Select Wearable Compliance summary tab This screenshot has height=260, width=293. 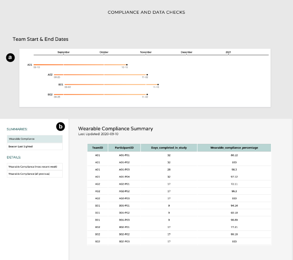pos(34,139)
